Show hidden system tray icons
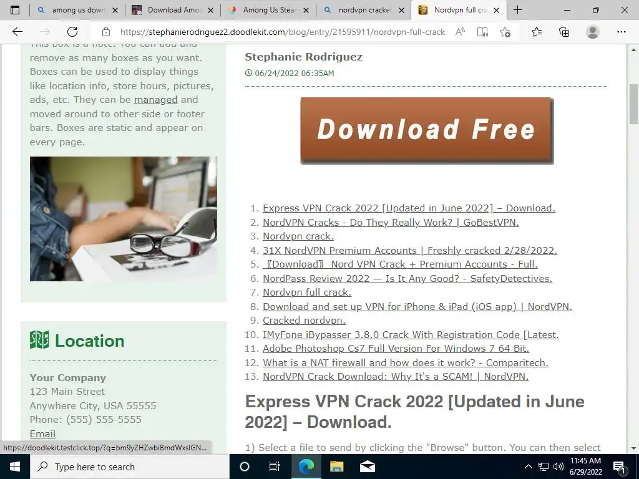 coord(528,467)
